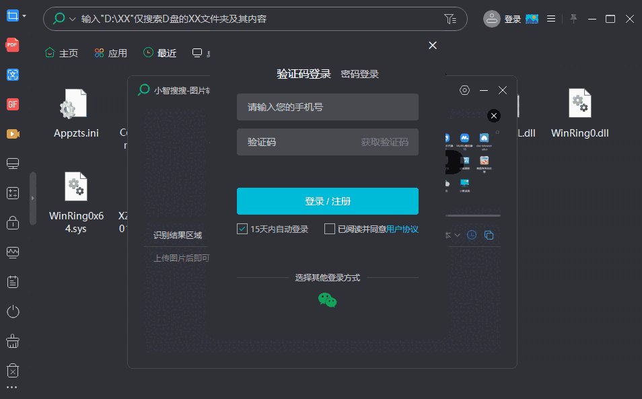Open the performance monitor icon
The image size is (642, 399).
point(13,252)
